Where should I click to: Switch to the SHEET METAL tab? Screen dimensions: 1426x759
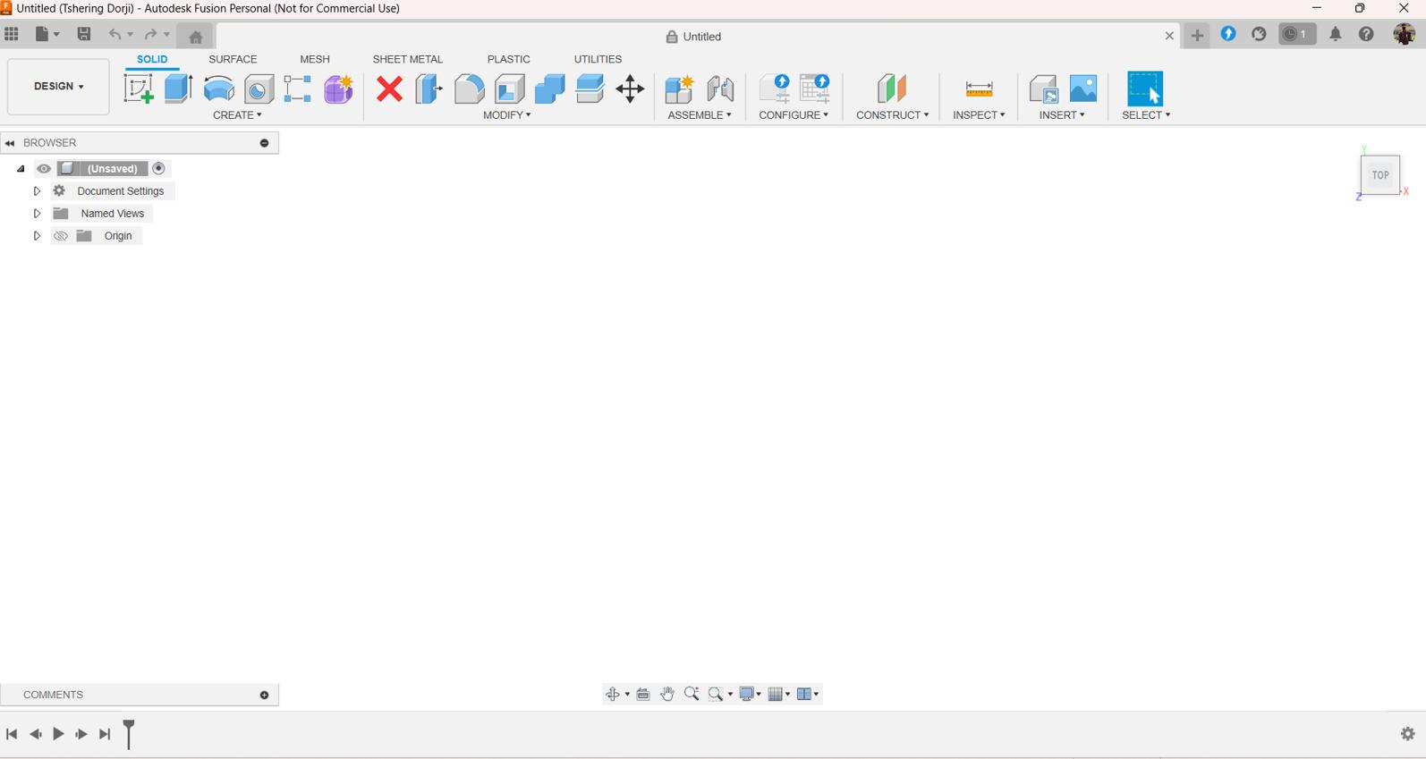(408, 59)
